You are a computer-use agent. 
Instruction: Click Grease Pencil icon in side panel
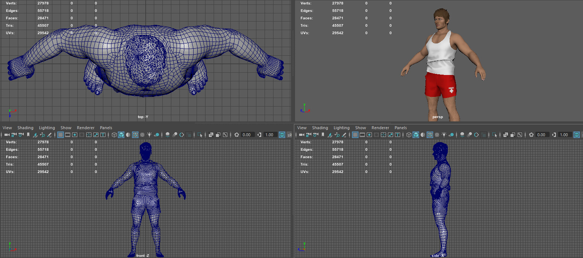pyautogui.click(x=344, y=135)
